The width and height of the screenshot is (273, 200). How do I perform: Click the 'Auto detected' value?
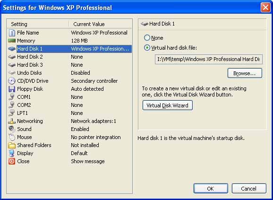point(87,89)
